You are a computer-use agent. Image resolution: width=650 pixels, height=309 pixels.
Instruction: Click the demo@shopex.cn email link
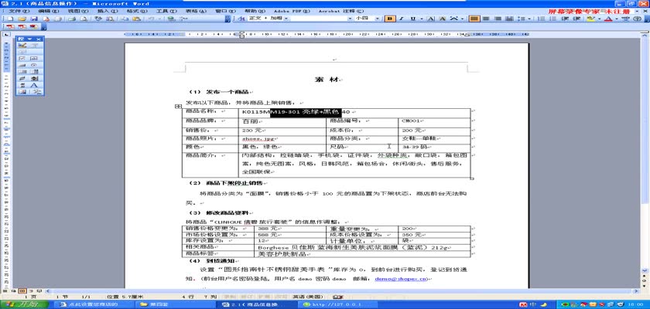tap(401, 279)
